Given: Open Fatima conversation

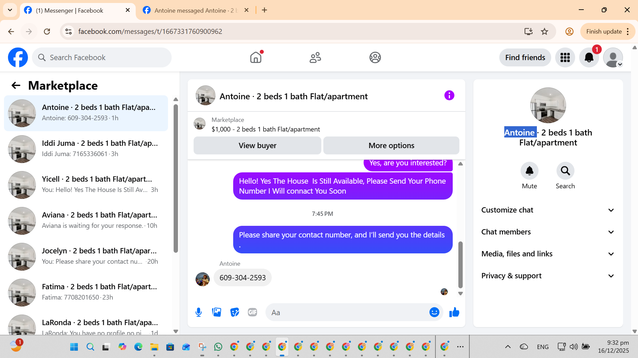Looking at the screenshot, I should (x=86, y=293).
